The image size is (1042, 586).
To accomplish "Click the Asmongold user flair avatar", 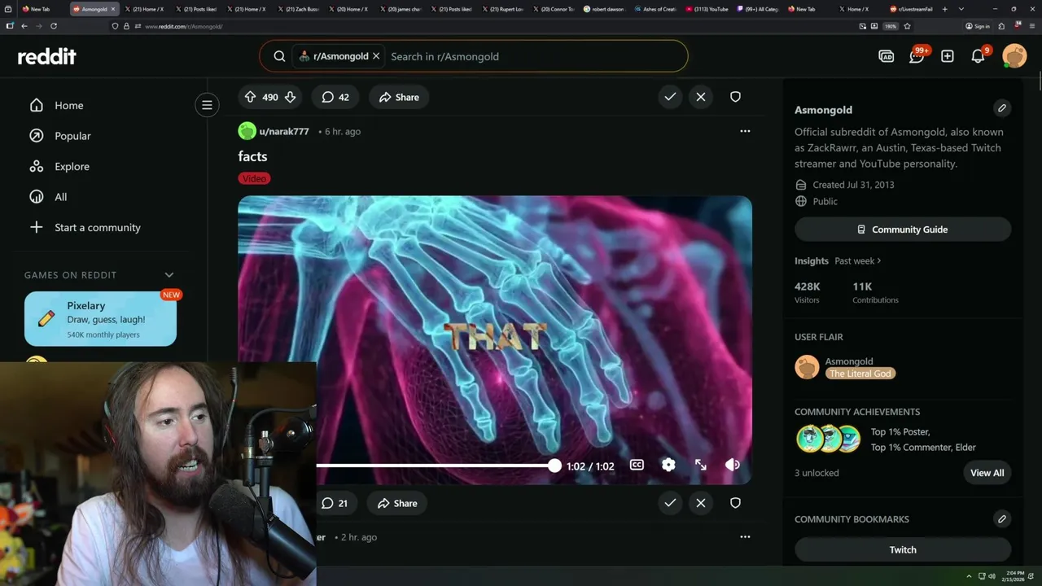I will (x=807, y=367).
